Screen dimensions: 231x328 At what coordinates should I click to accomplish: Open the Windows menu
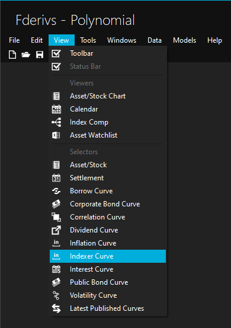[122, 40]
